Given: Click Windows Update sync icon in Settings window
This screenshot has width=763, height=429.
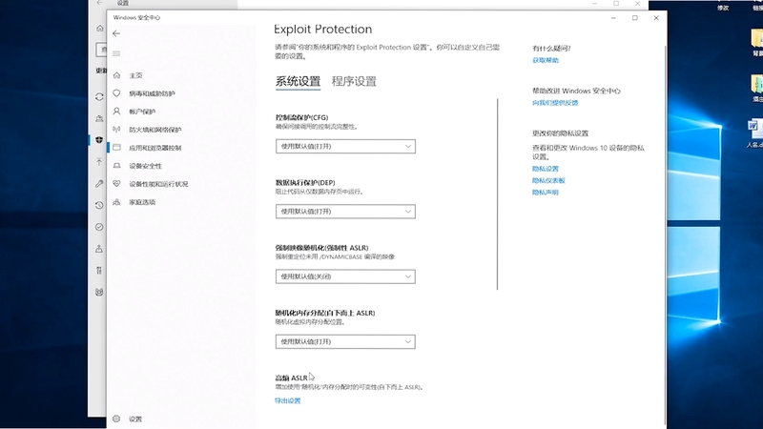Looking at the screenshot, I should pos(99,97).
